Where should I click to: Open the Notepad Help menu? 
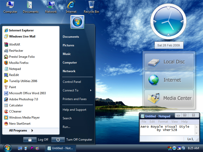[x=184, y=122]
